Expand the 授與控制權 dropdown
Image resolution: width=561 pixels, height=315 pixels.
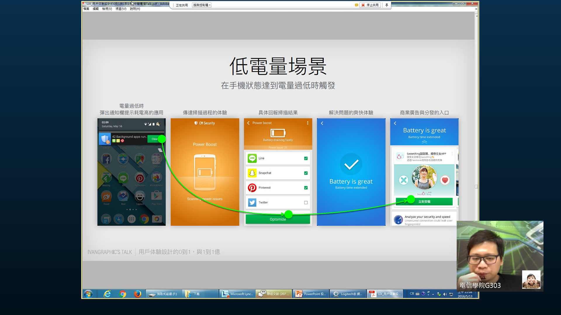pos(202,5)
